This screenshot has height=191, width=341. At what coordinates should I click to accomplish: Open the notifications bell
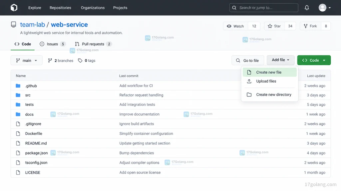[x=307, y=8]
